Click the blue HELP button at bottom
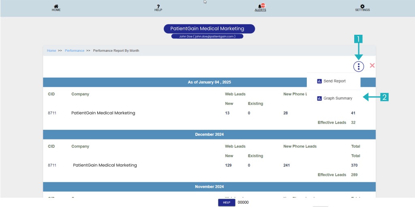Image resolution: width=415 pixels, height=207 pixels. 227,203
